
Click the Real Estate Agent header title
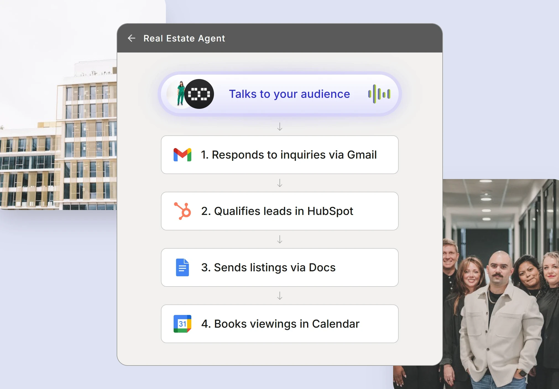(184, 38)
